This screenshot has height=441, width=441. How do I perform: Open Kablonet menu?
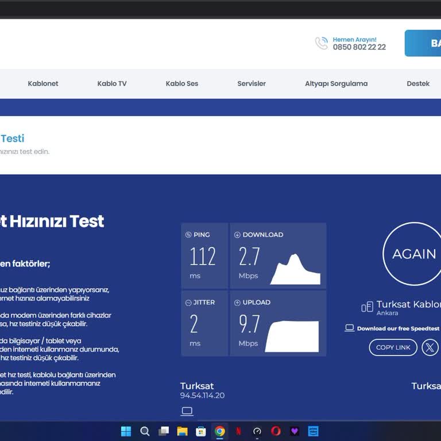(43, 83)
